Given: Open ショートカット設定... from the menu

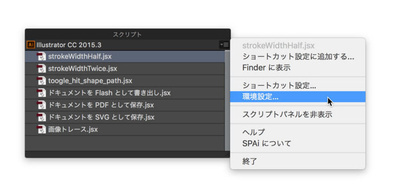Looking at the screenshot, I should coord(298,86).
